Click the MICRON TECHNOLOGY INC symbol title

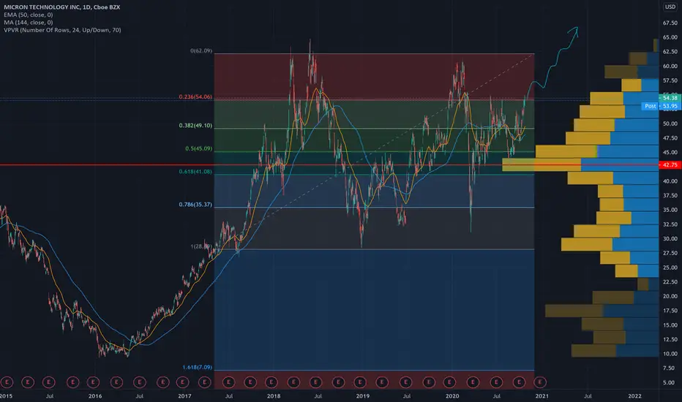click(x=61, y=7)
